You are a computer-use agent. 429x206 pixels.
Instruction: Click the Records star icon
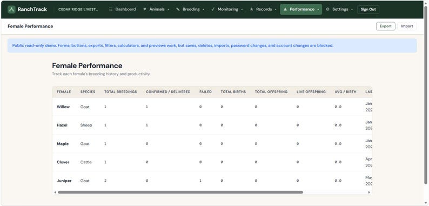[x=251, y=9]
